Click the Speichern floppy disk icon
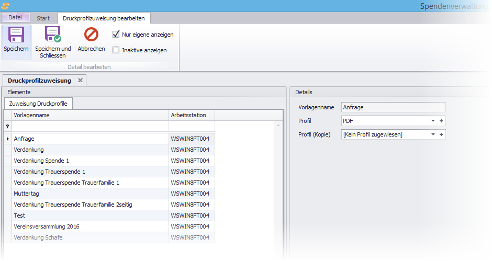Screen dimensions: 492x261 16,35
